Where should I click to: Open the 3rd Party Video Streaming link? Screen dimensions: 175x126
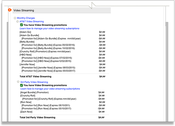pos(34,82)
